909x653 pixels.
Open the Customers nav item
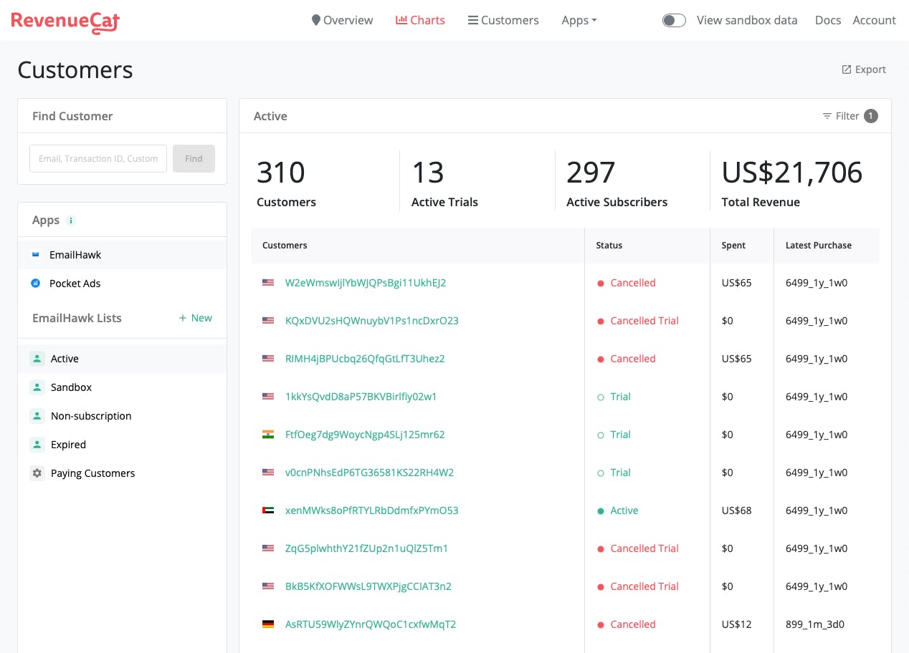[x=503, y=20]
